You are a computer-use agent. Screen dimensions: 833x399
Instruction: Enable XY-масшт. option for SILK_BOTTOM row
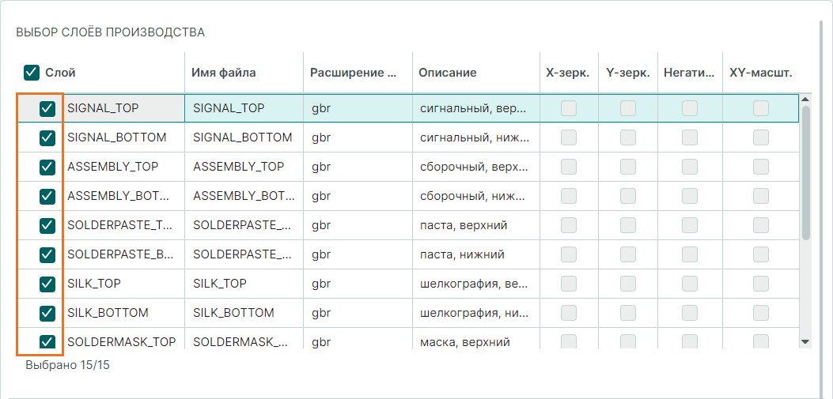(x=761, y=313)
